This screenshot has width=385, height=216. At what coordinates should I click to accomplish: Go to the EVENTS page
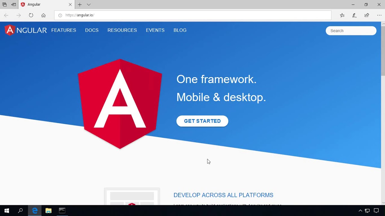[x=155, y=30]
